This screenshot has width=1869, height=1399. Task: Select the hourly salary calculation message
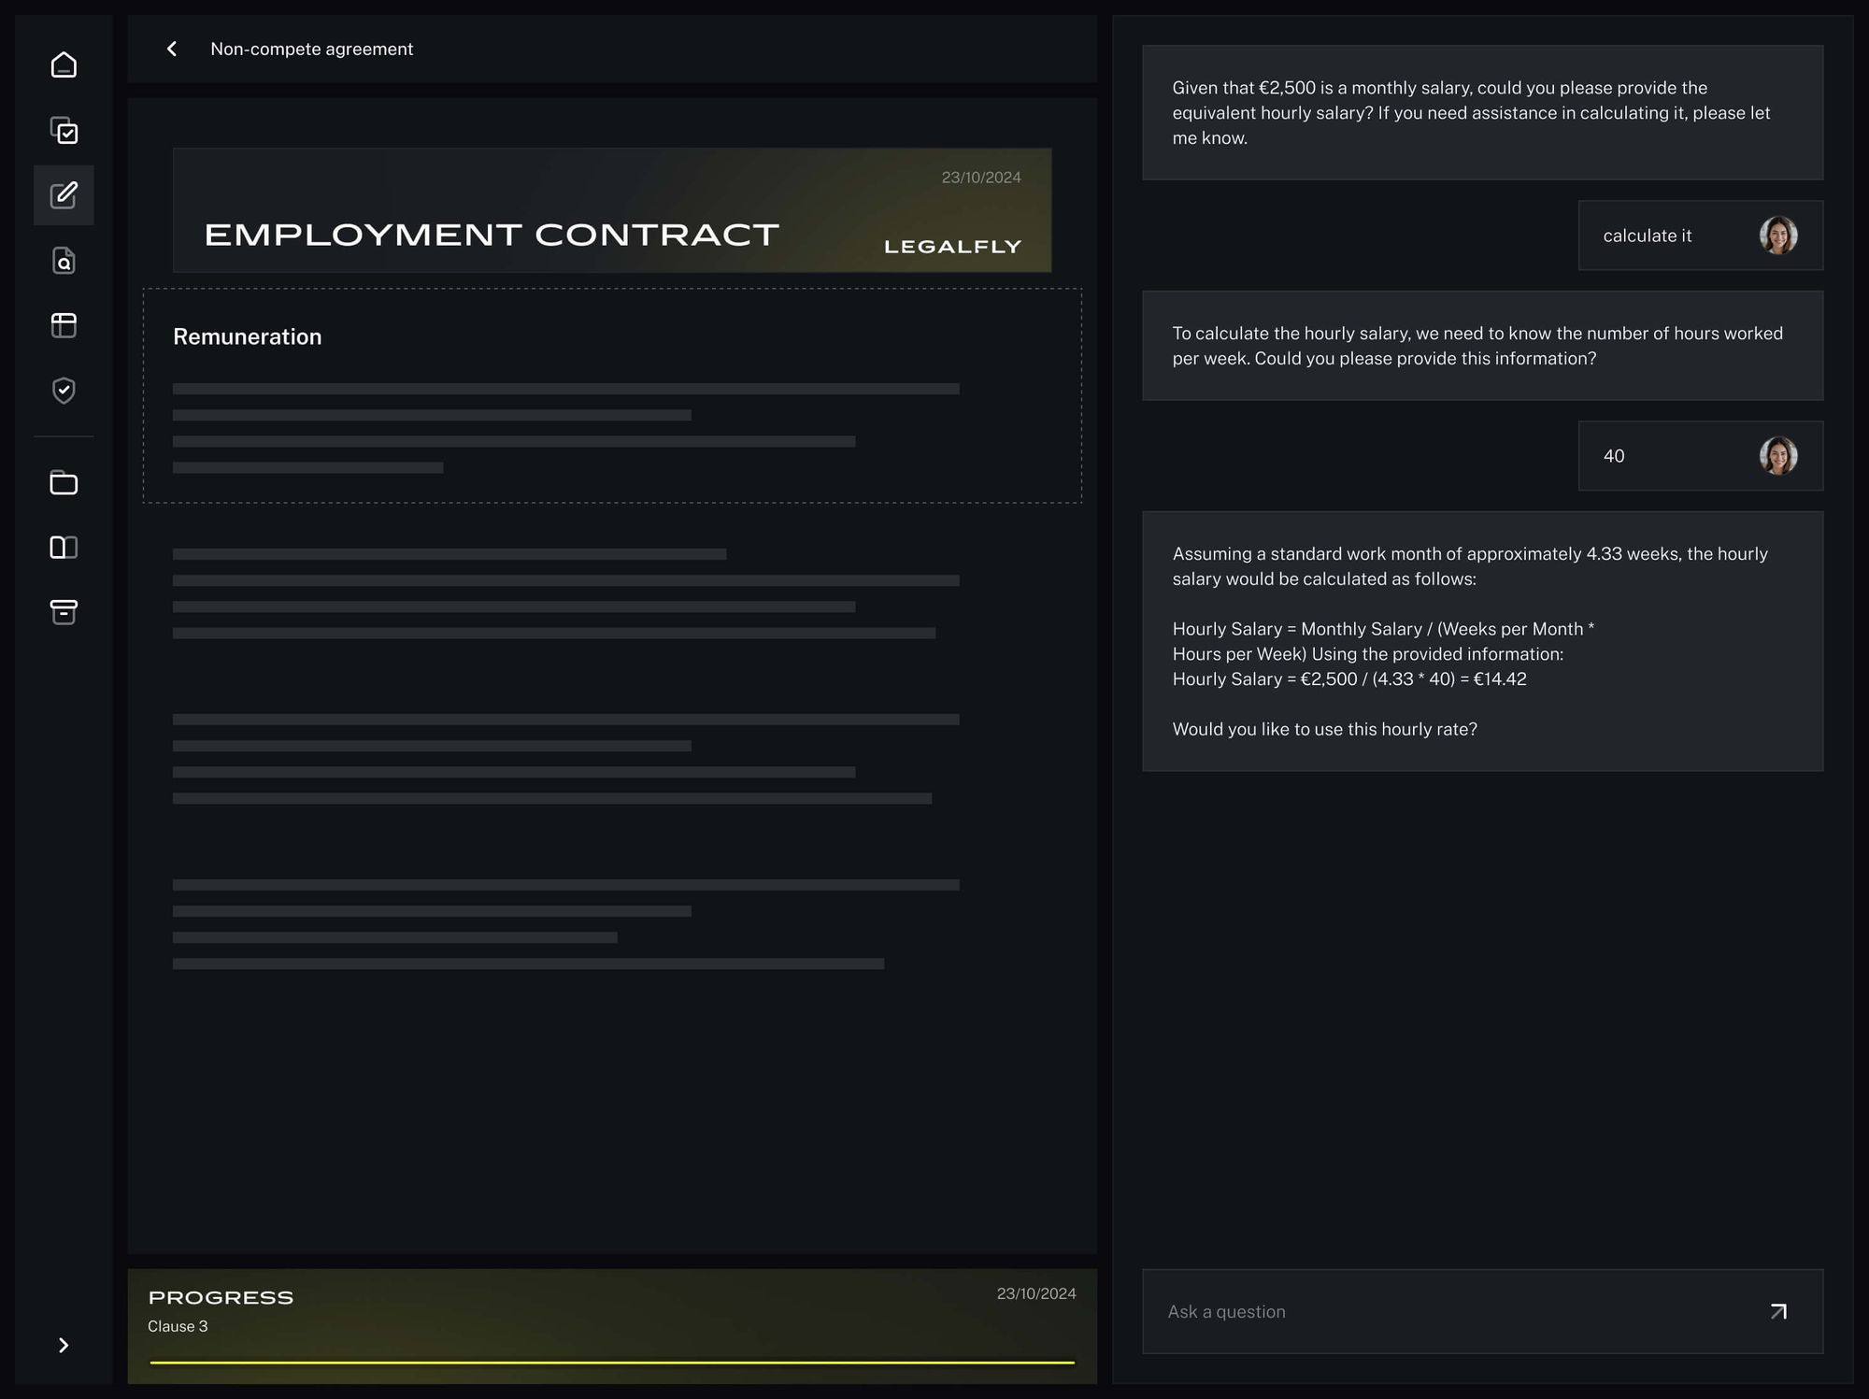[1482, 641]
